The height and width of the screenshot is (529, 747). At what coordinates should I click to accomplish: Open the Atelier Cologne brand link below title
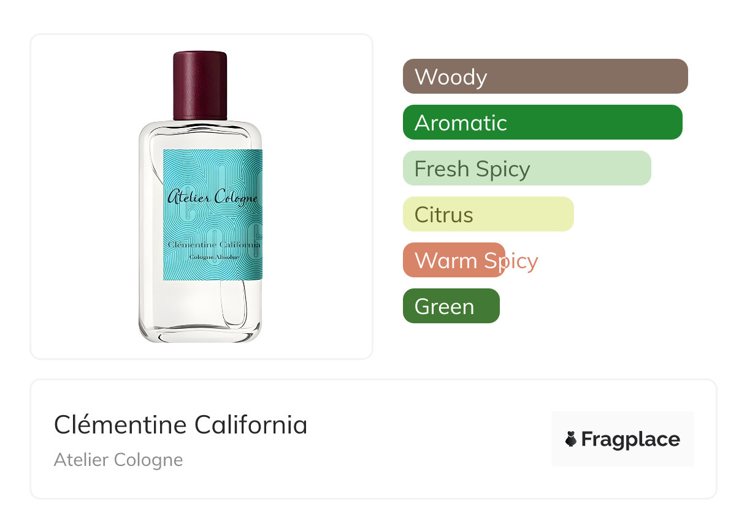point(118,460)
